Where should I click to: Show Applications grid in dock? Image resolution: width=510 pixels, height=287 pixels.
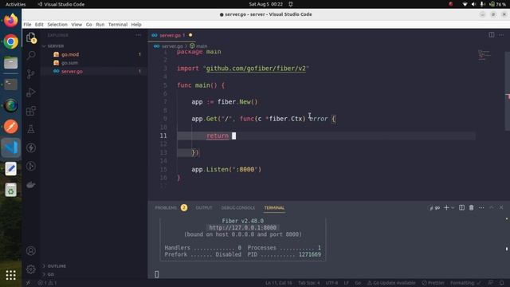click(10, 275)
